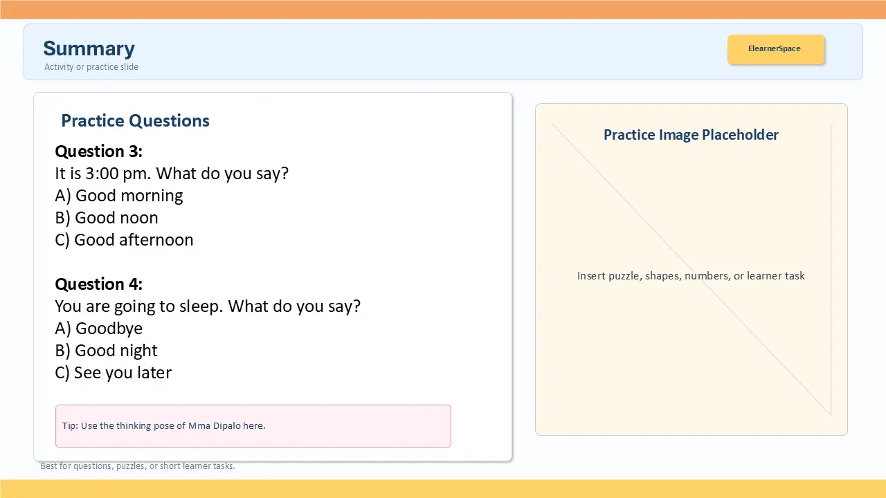Click the Question 3 heading
Screen dimensions: 886x498
pyautogui.click(x=98, y=151)
